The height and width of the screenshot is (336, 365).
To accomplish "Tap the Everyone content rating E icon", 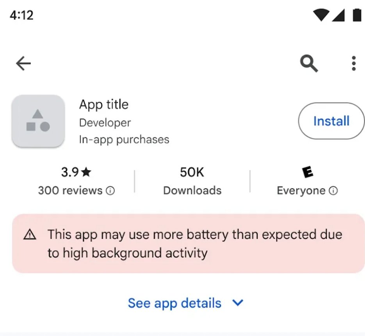I will [x=308, y=172].
